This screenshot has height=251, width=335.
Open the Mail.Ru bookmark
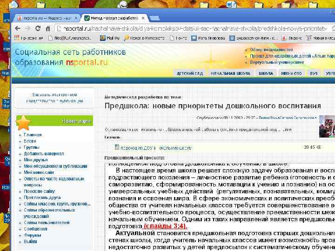(x=110, y=38)
